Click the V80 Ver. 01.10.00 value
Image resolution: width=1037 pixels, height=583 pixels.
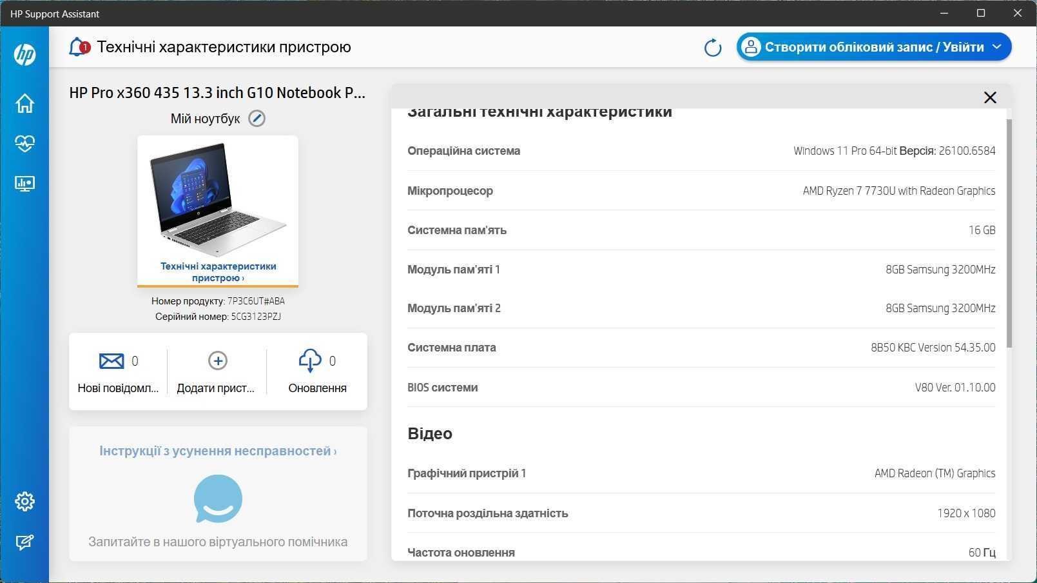click(955, 388)
